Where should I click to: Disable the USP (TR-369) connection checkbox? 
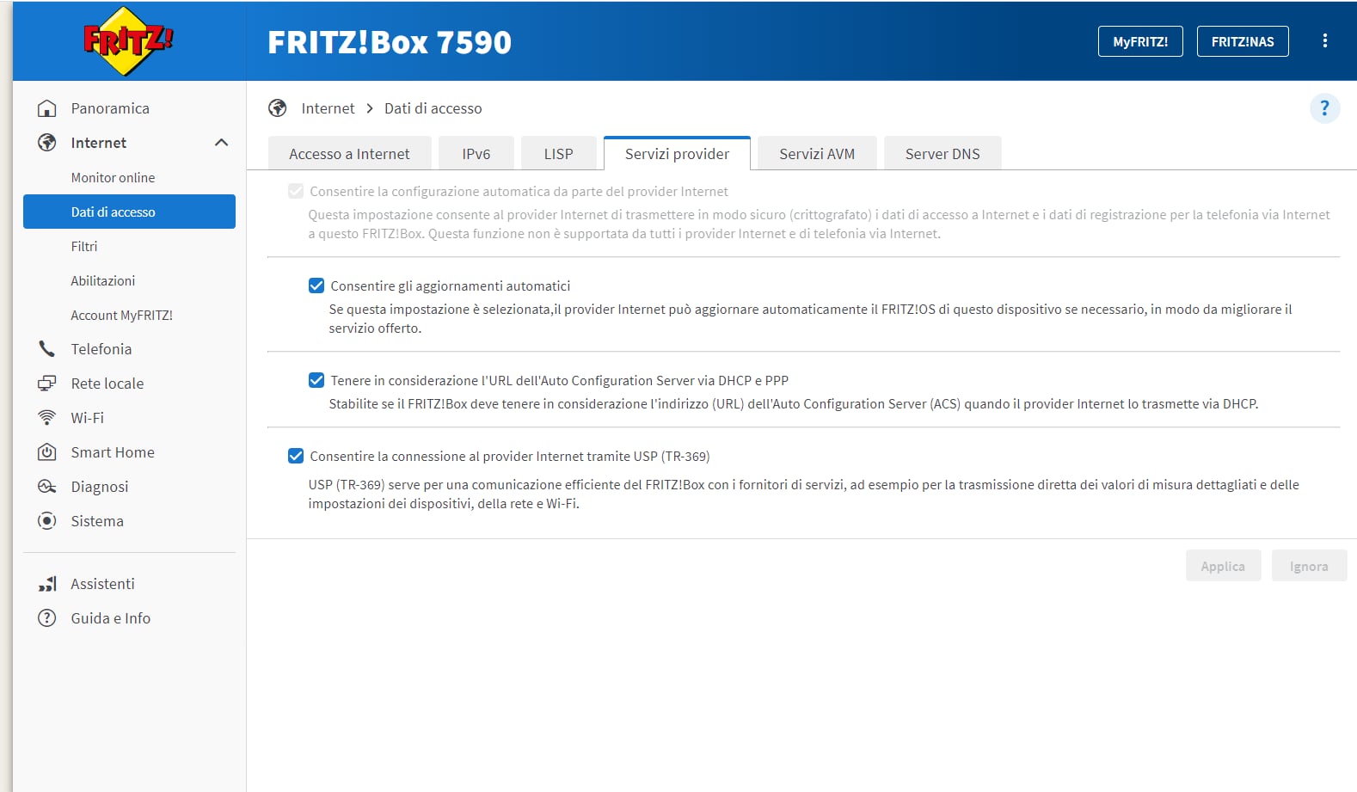point(296,456)
